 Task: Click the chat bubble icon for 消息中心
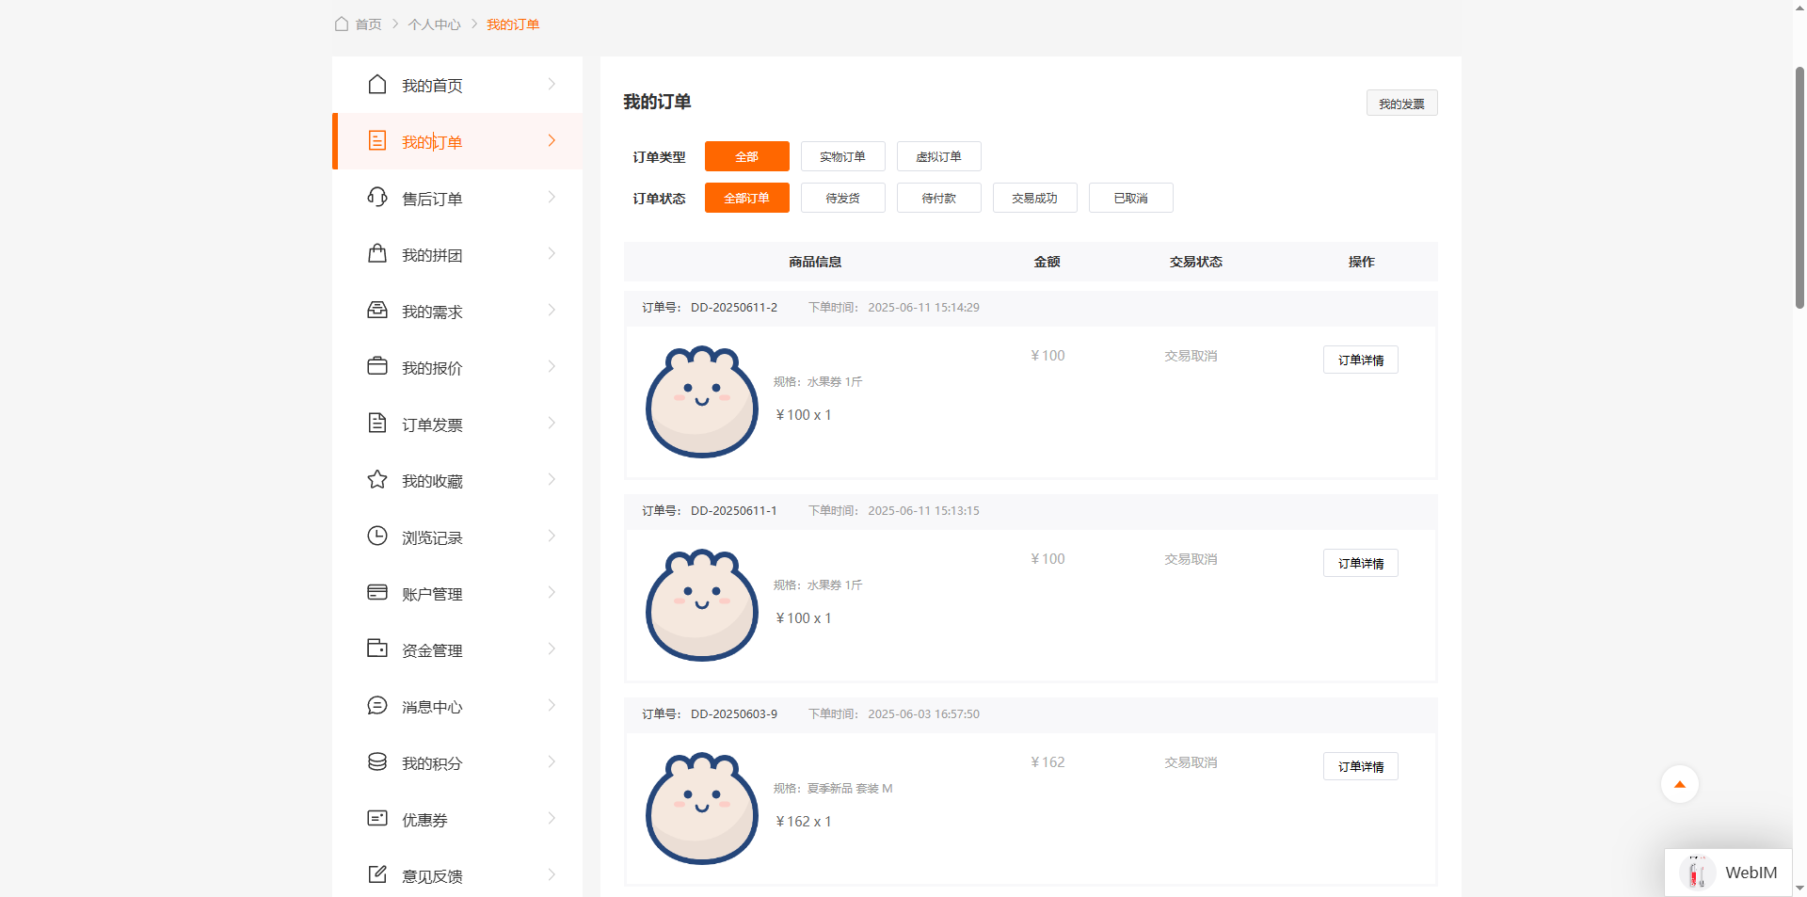coord(377,706)
